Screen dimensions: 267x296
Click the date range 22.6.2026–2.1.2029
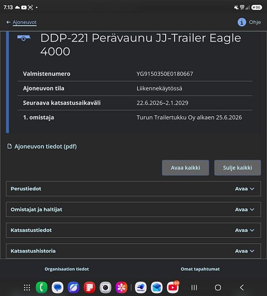[x=162, y=103]
